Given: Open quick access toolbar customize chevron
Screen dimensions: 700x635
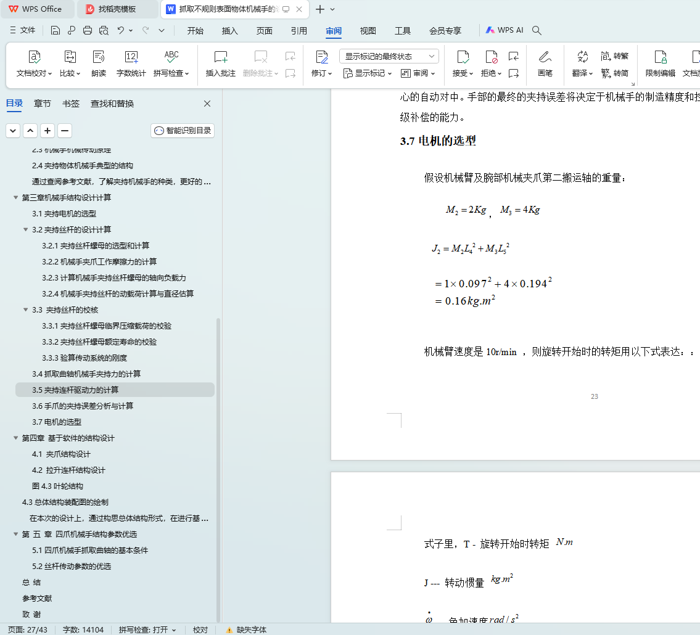Looking at the screenshot, I should pyautogui.click(x=162, y=30).
